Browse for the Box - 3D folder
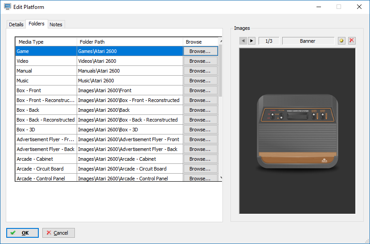 coord(200,130)
